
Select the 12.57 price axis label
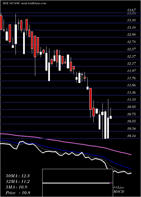[x=131, y=49]
